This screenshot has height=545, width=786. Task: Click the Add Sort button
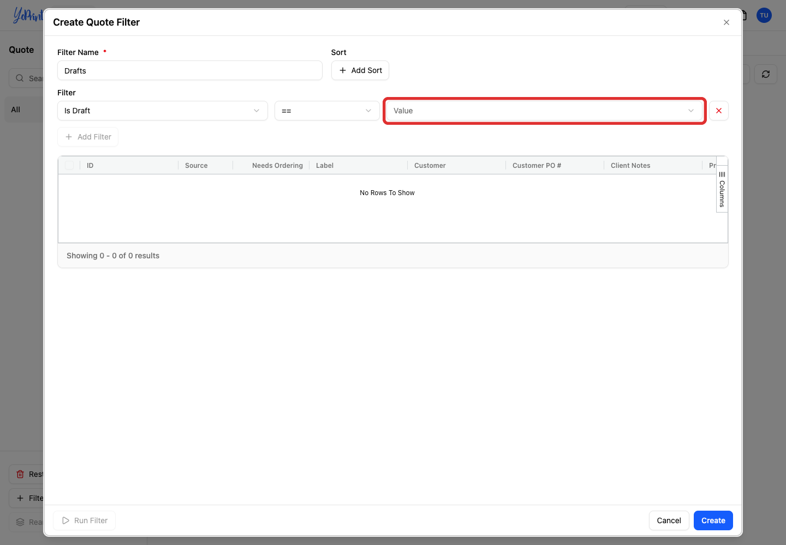[x=360, y=70]
